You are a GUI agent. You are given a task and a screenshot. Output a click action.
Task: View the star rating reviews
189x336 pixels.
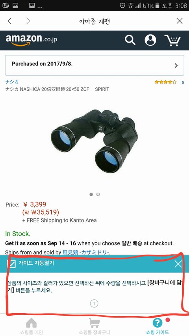pyautogui.click(x=166, y=82)
